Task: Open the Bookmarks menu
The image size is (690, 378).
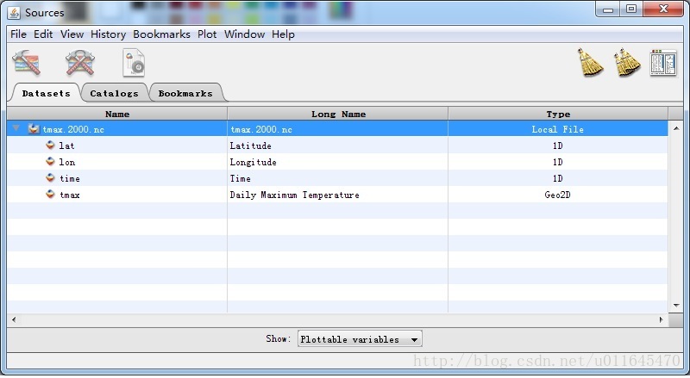Action: 161,34
